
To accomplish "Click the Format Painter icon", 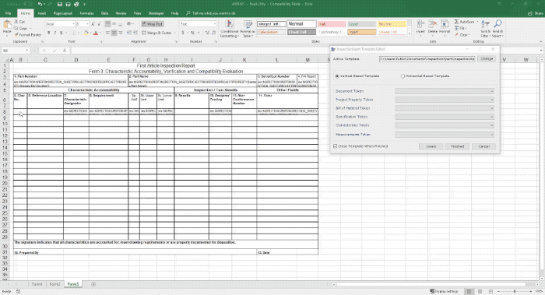I will click(x=16, y=35).
